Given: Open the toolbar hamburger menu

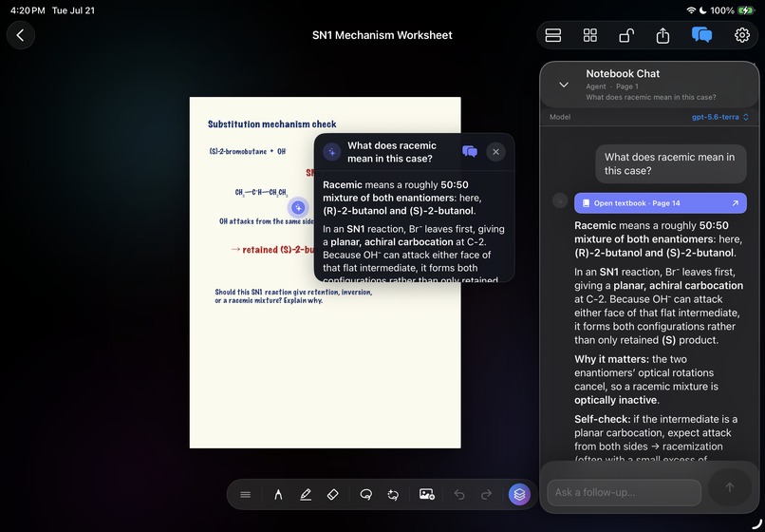Looking at the screenshot, I should point(246,495).
